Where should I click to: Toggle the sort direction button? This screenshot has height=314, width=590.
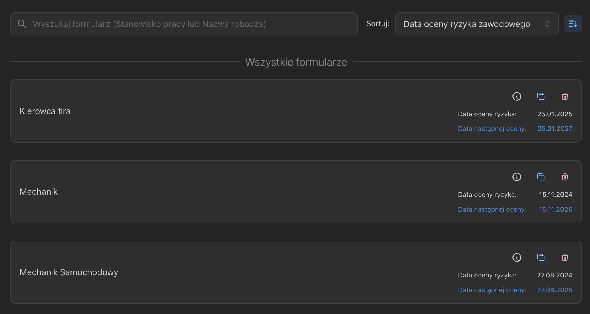[x=573, y=24]
